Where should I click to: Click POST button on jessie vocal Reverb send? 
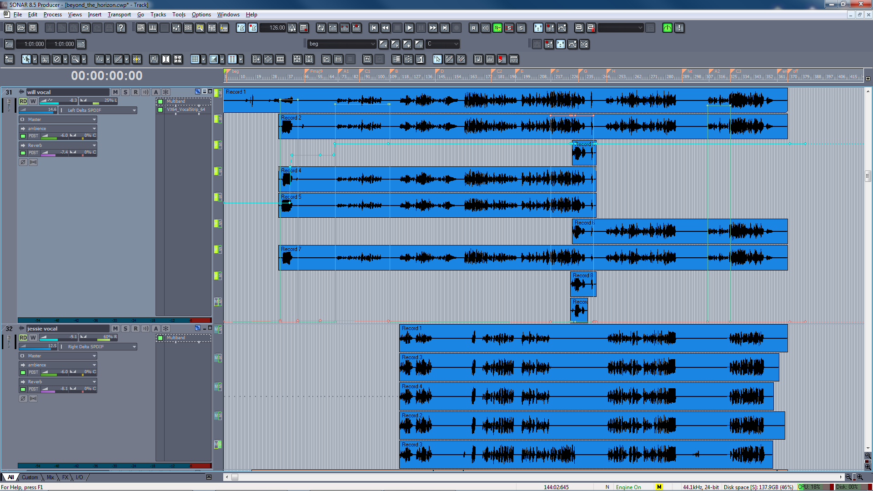pos(34,389)
